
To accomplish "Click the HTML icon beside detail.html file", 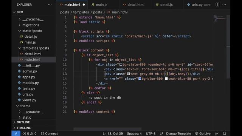I will (22, 54).
